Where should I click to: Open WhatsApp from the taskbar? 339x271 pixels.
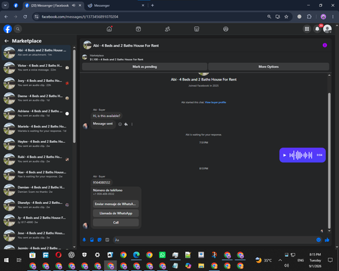[x=162, y=255]
